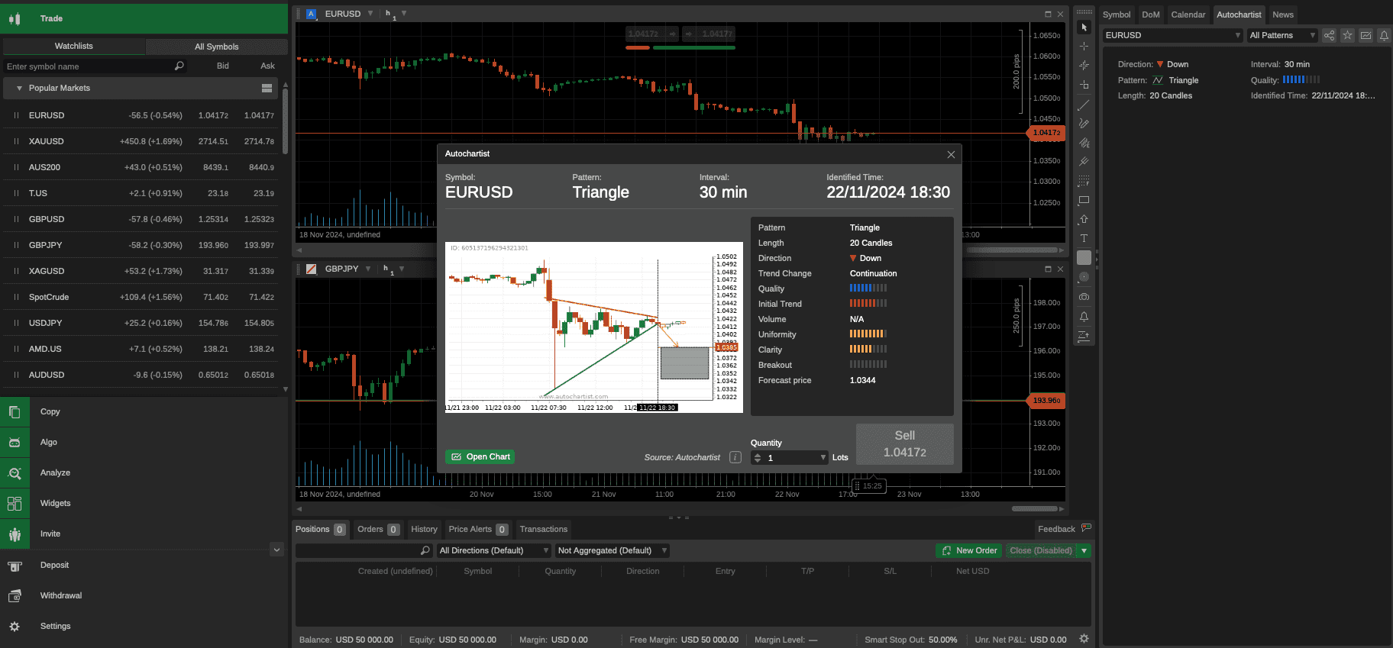This screenshot has width=1393, height=648.
Task: Click the EURUSD chart horizontal scrollbar
Action: 1010,250
